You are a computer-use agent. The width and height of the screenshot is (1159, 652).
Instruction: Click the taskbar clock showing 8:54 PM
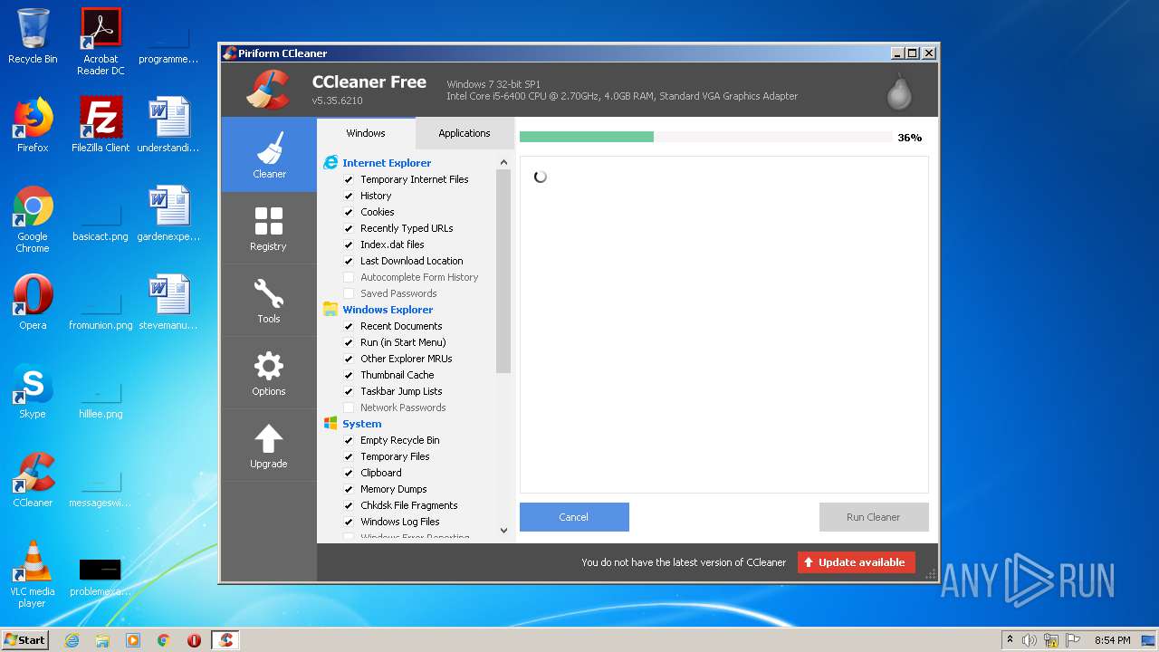[x=1112, y=640]
